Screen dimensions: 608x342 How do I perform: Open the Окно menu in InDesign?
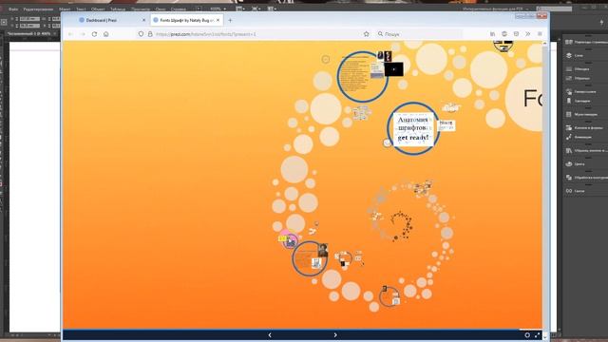161,9
